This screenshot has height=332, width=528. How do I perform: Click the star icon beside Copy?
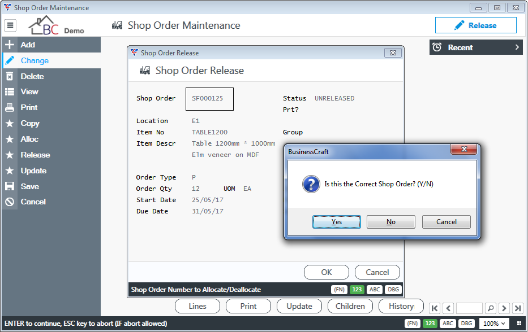point(10,123)
